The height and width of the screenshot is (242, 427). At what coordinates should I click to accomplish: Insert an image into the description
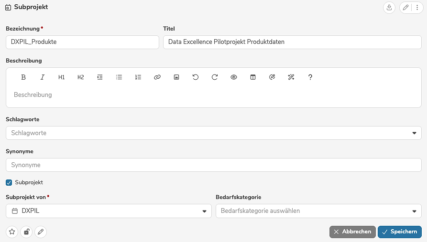click(176, 77)
